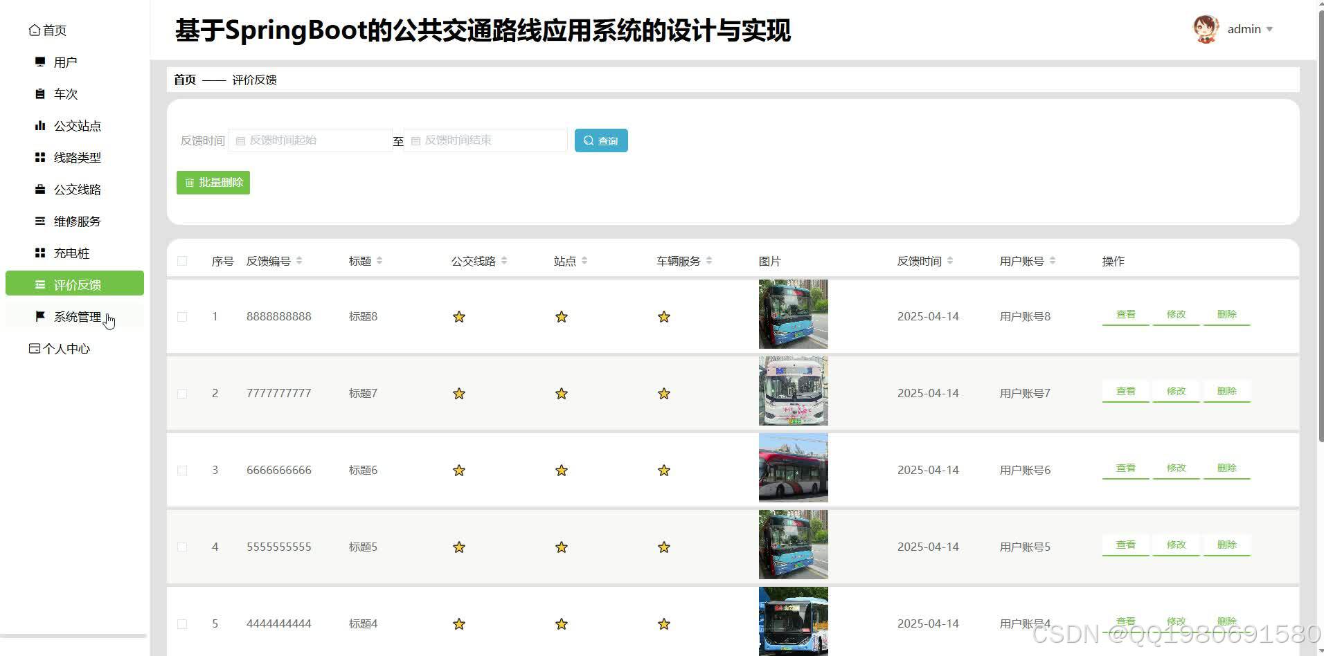Click the star rating under 站点 for row 1

coord(561,316)
